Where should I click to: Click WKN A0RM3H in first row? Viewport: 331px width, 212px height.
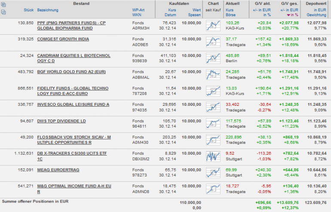pyautogui.click(x=141, y=28)
